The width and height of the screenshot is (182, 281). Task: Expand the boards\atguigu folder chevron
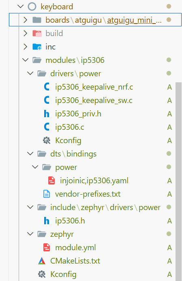(x=26, y=20)
